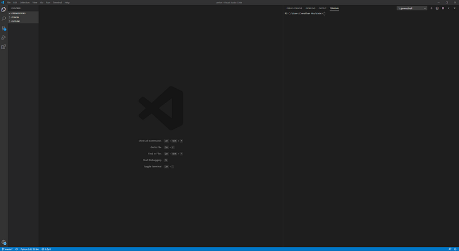
Task: Open the Help menu
Action: [x=67, y=2]
